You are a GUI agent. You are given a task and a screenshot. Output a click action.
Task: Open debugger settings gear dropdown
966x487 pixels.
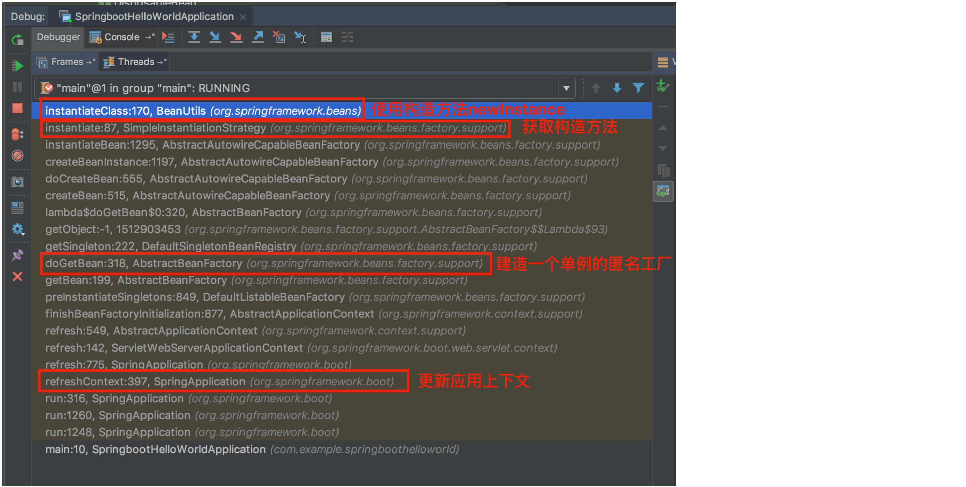click(18, 229)
